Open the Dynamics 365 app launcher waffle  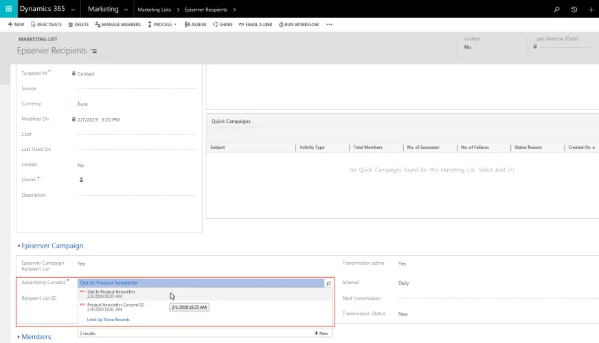point(8,9)
